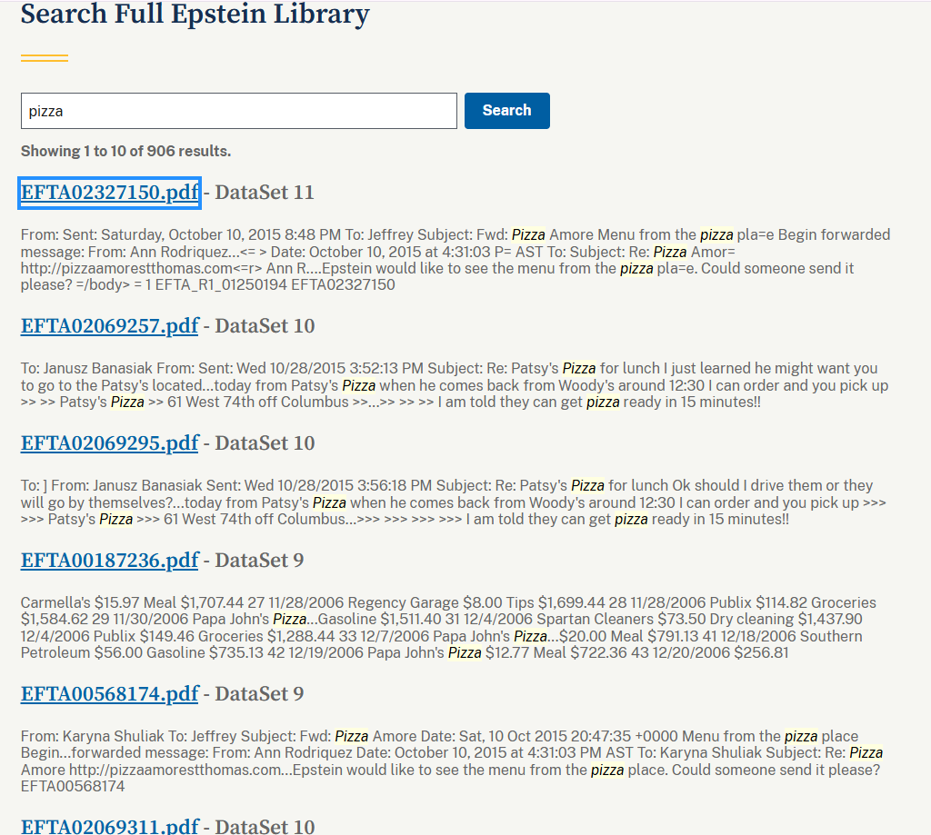Open the EFTA02069257.pdf document link
Screen dimensions: 931x835
[x=109, y=326]
